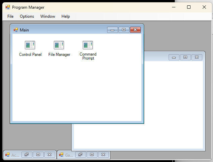Image resolution: width=213 pixels, height=162 pixels.
Task: Minimize the Main group window
Action: 112,30
